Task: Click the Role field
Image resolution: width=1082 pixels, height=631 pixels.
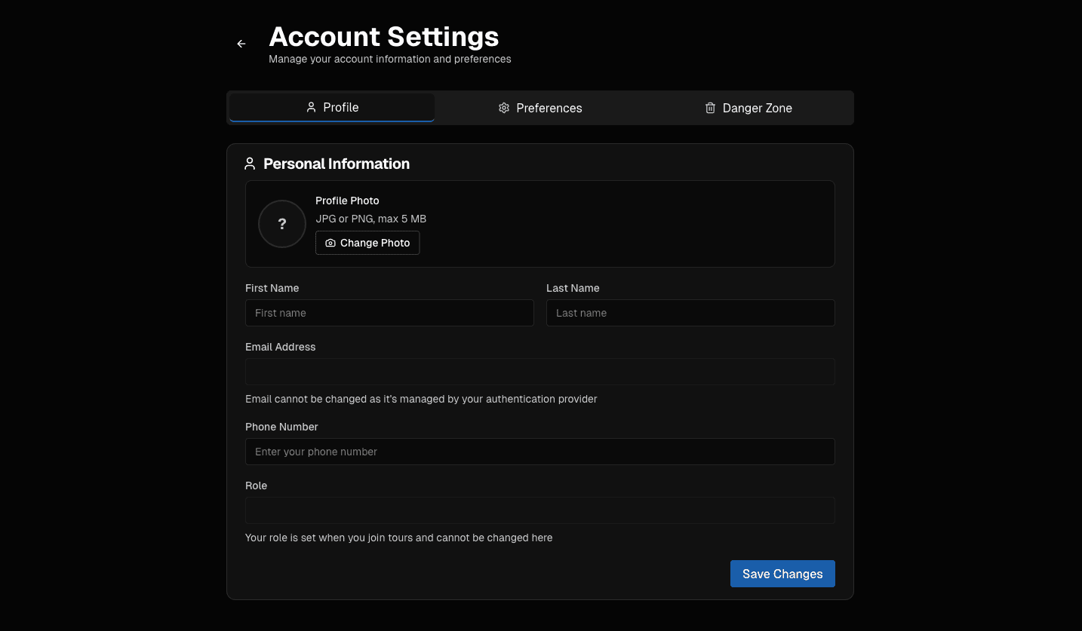Action: tap(540, 510)
